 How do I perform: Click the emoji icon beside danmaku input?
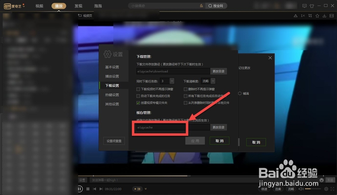pos(321,180)
